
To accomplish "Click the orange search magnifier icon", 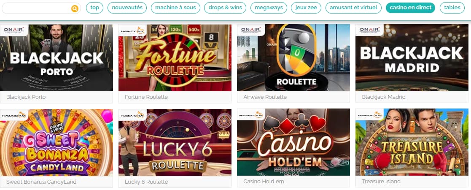I will (75, 8).
